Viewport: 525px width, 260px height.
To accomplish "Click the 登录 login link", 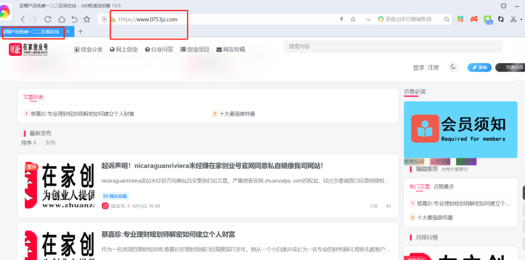I will [418, 68].
